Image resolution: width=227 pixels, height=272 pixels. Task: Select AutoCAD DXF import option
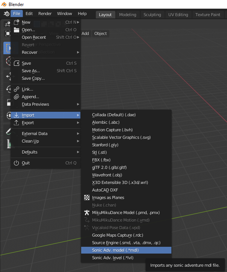coord(126,190)
